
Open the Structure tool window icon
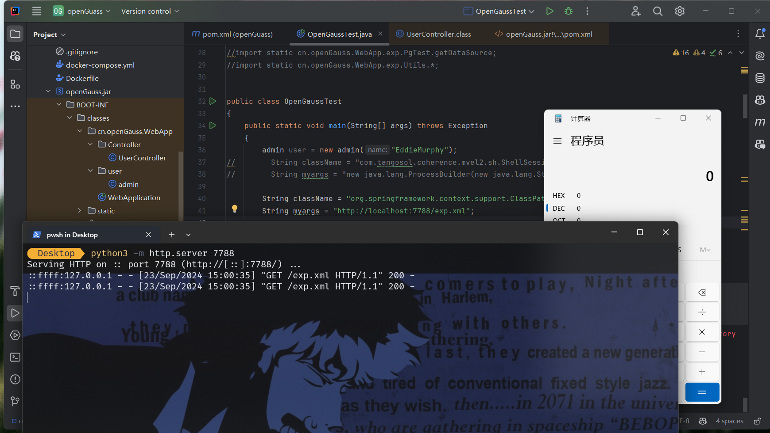click(15, 84)
